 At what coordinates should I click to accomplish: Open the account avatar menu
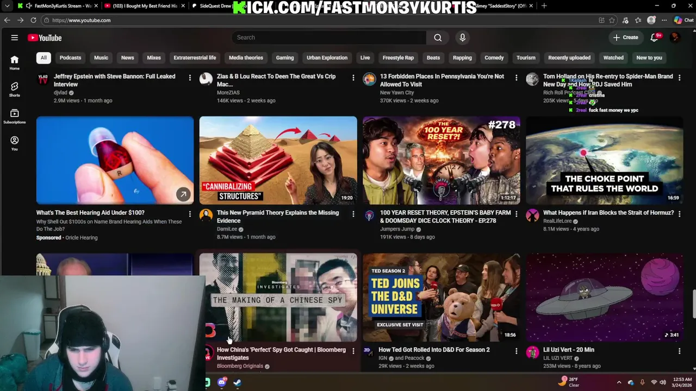point(675,37)
